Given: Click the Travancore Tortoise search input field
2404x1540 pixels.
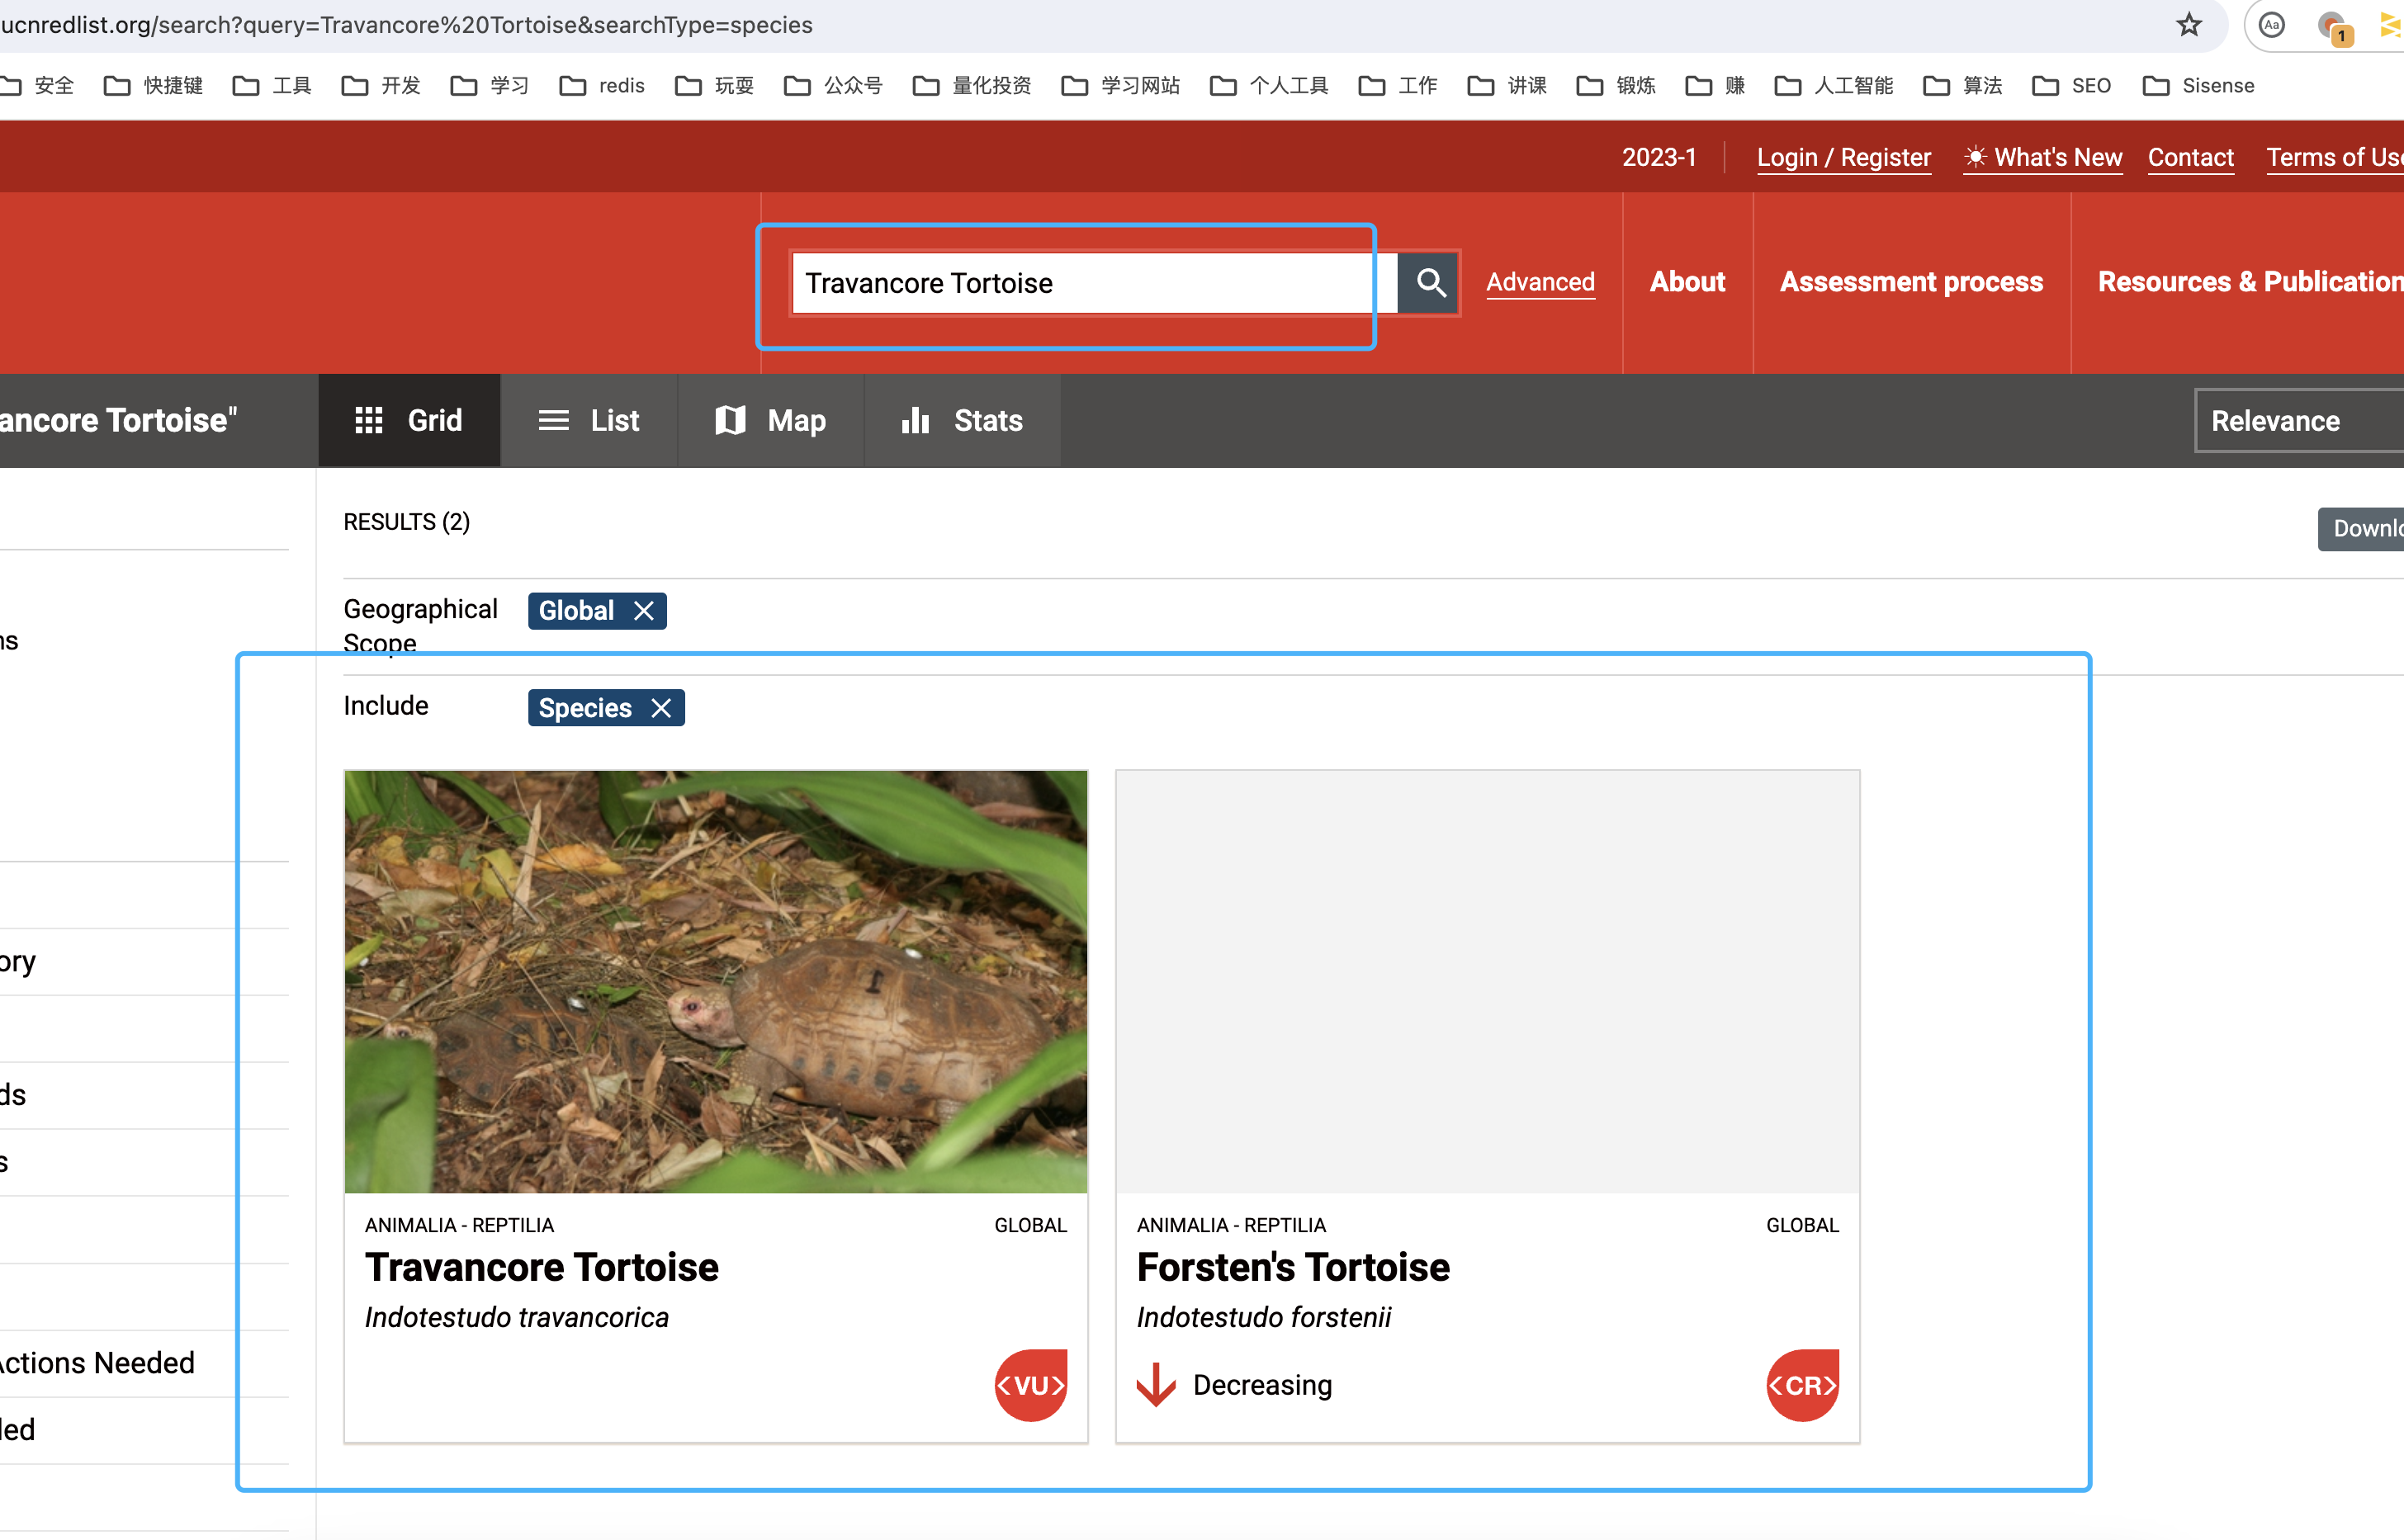Looking at the screenshot, I should point(1083,282).
